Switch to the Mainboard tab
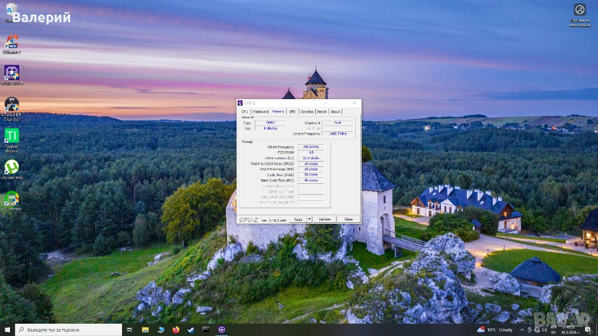The height and width of the screenshot is (336, 598). 260,111
